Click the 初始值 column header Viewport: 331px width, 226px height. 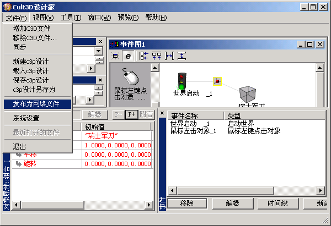click(x=116, y=127)
